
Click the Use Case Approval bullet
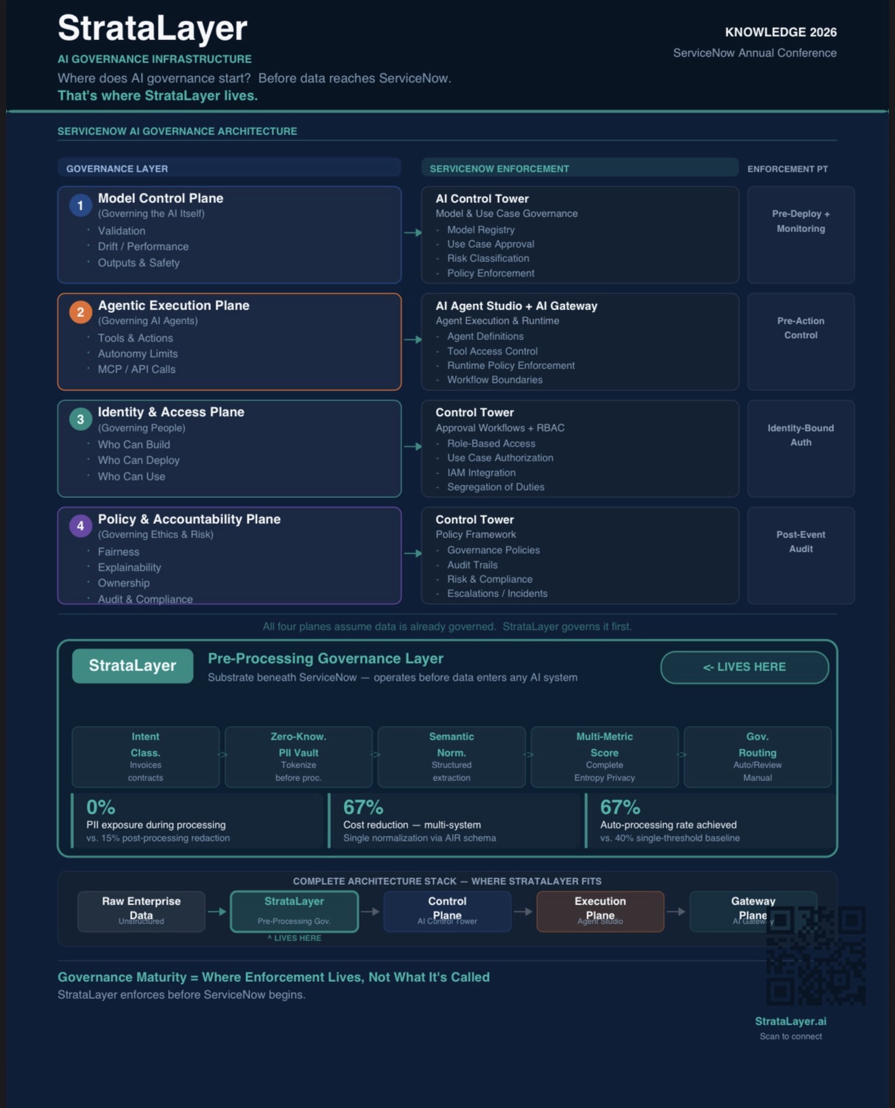tap(491, 244)
